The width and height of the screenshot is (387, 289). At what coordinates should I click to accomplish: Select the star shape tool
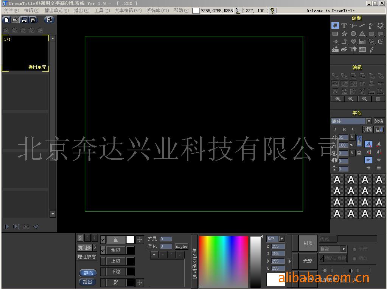pyautogui.click(x=344, y=34)
